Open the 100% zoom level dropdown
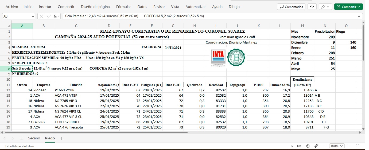The width and height of the screenshot is (369, 150). point(337,146)
